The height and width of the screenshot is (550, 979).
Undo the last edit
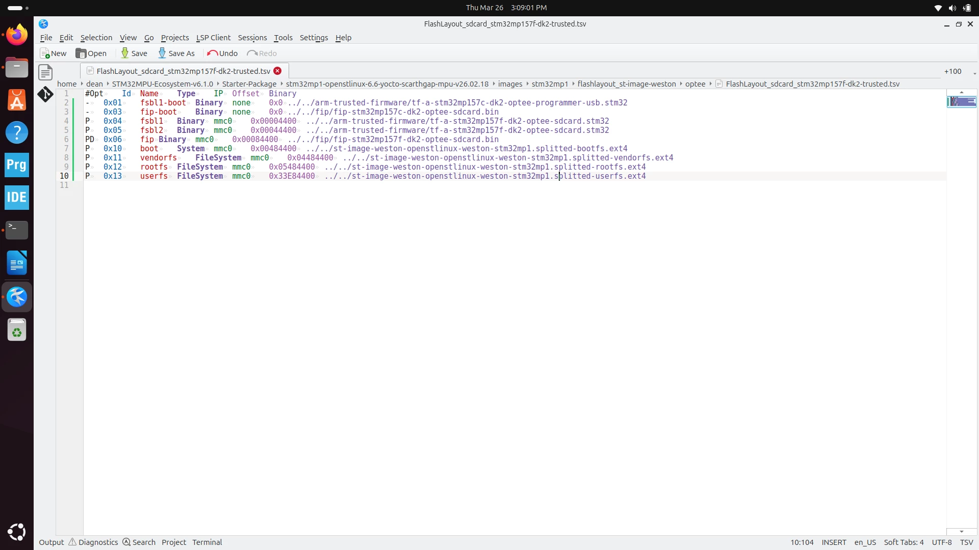tap(222, 53)
